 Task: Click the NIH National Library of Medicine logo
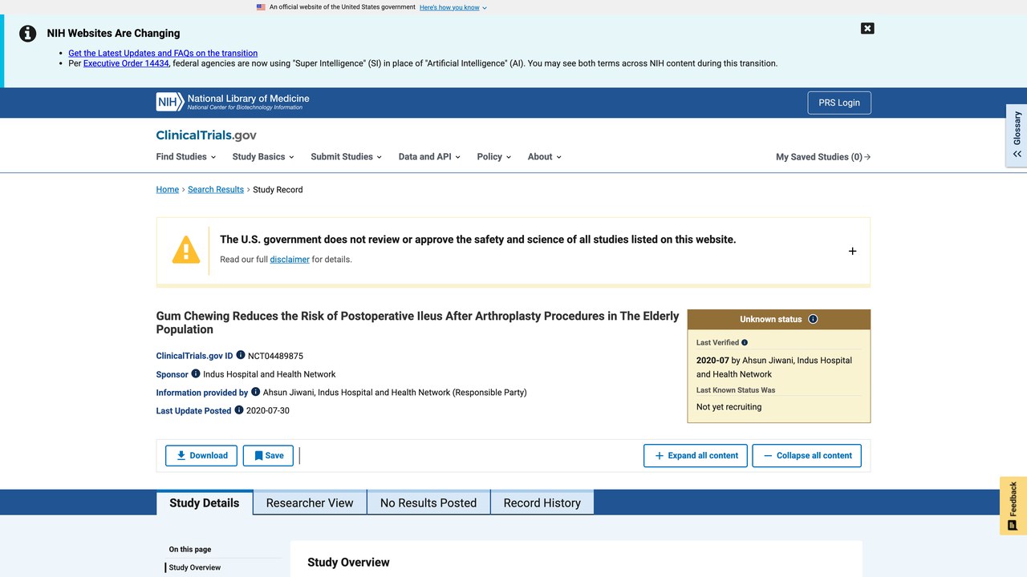[233, 102]
